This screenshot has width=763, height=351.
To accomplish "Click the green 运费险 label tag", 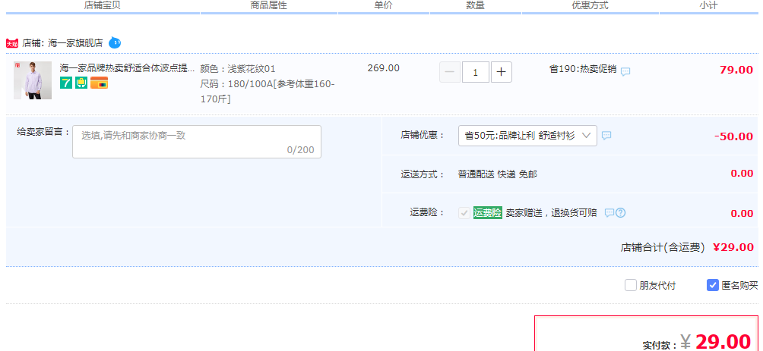I will [488, 212].
